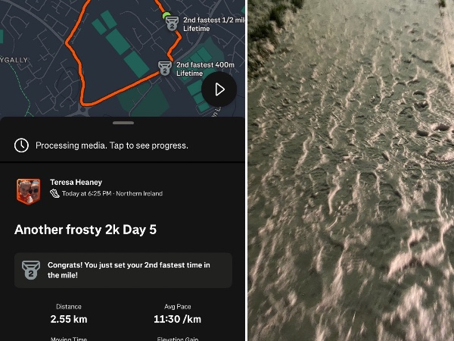Play the route flyover video
The height and width of the screenshot is (341, 454).
tap(219, 89)
